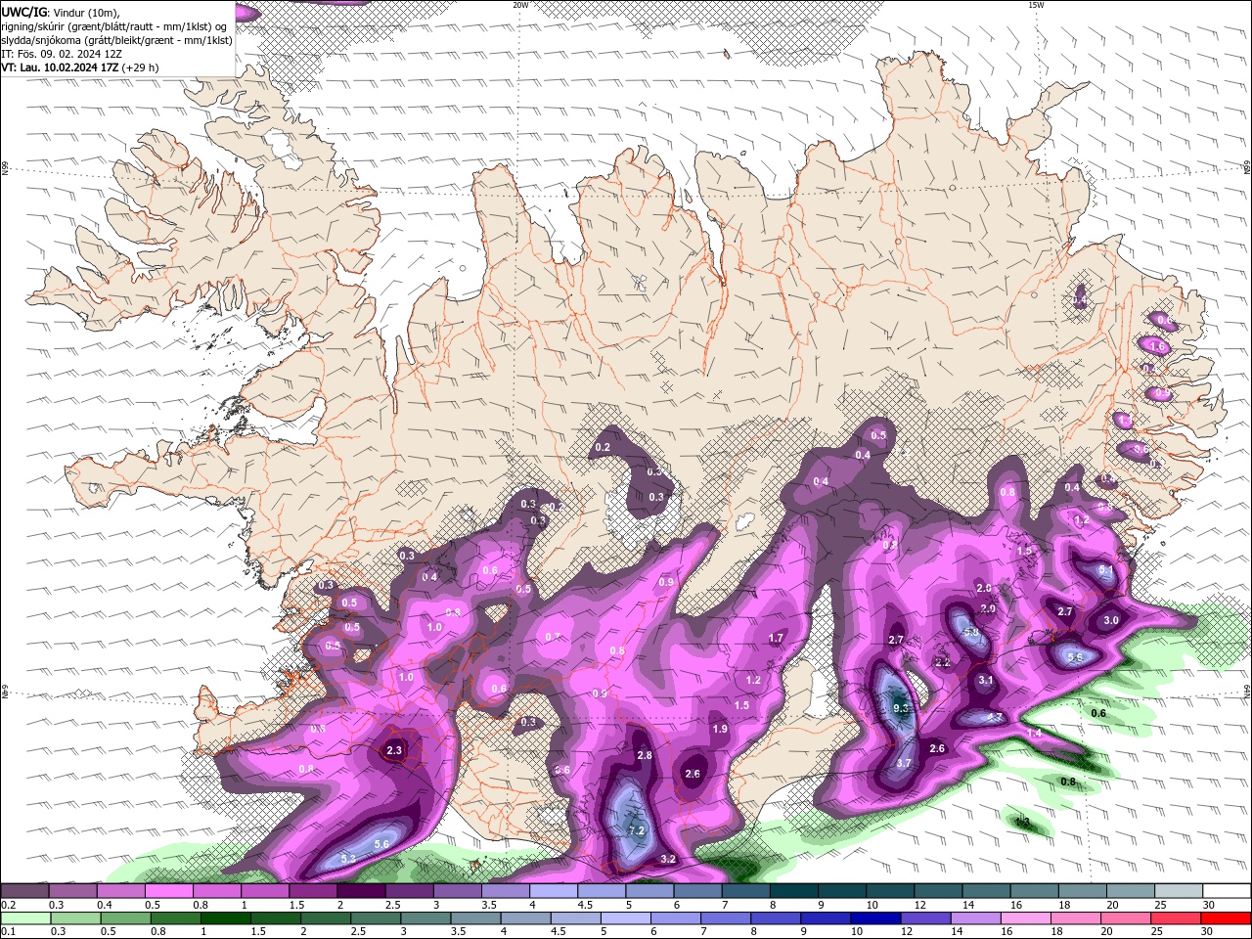
Task: Click the 'VT: Lau. 10.02.2024 17Z (+29 h)' line
Action: (x=80, y=67)
